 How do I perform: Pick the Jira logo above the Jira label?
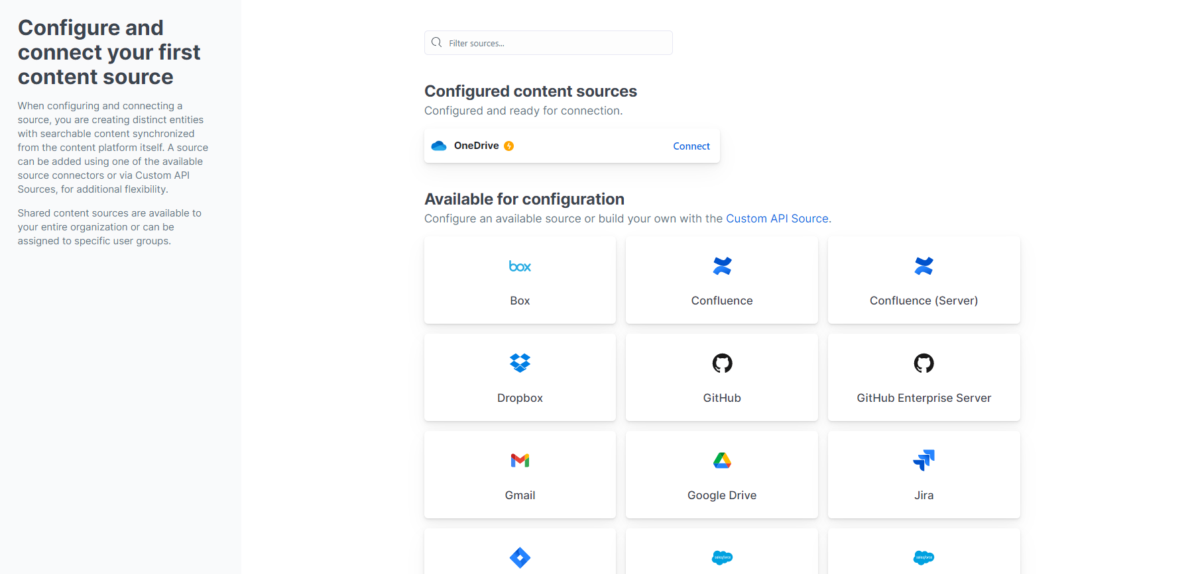[x=923, y=460]
